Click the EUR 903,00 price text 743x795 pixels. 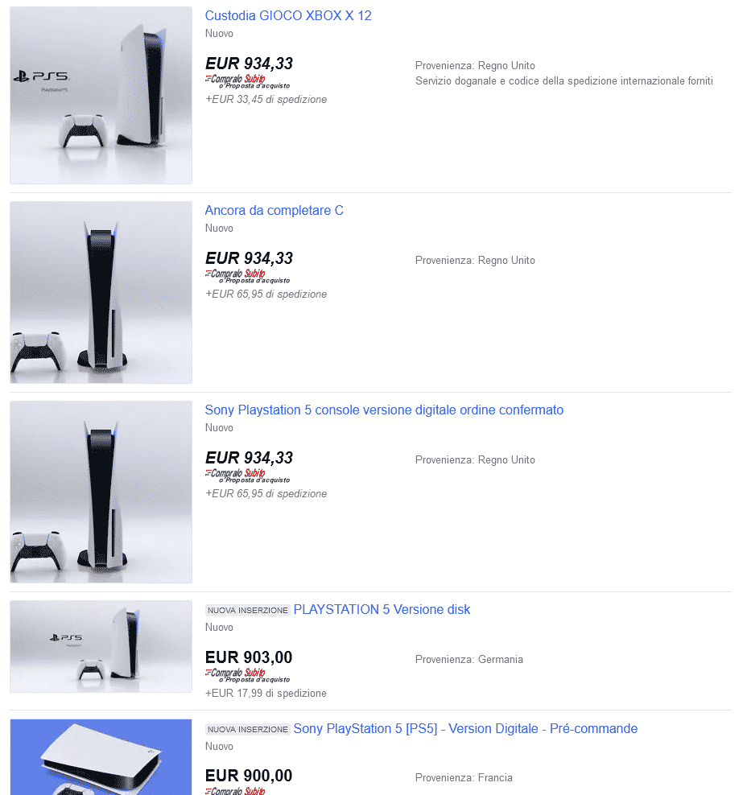pos(249,657)
